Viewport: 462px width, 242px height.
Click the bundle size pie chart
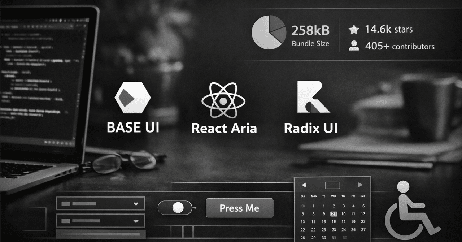coord(268,32)
